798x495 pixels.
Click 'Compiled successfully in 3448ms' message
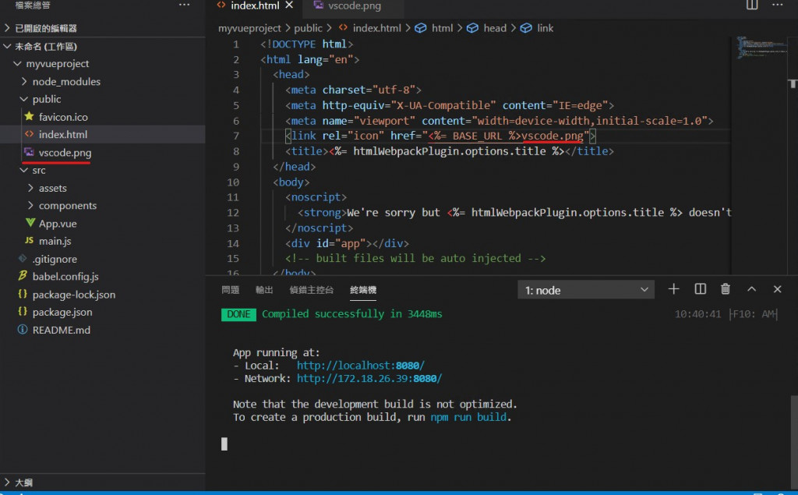point(351,314)
